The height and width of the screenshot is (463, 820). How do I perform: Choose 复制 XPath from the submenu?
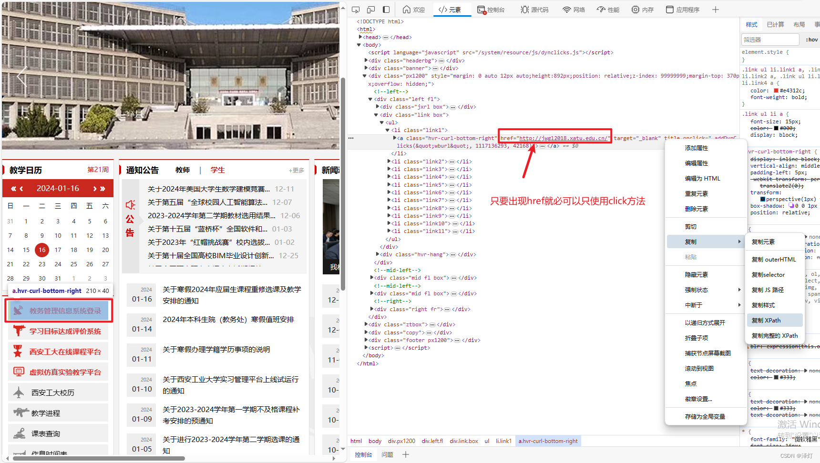coord(775,321)
